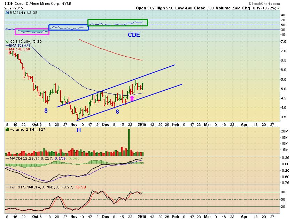Click the bold CDE ticker in header
The image size is (295, 219).
pos(9,3)
